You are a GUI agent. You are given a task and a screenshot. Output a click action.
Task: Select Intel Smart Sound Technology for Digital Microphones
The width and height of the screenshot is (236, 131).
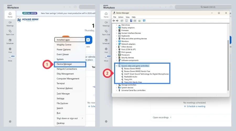tap(146, 74)
